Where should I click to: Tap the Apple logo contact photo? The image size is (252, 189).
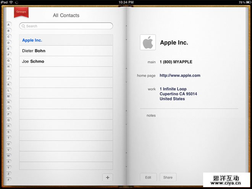(x=148, y=42)
